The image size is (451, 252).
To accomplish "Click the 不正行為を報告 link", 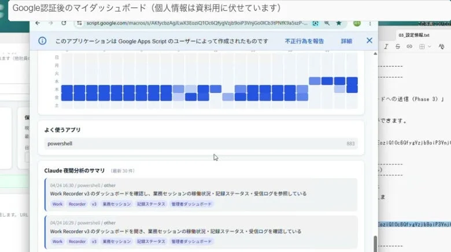I will click(x=304, y=41).
